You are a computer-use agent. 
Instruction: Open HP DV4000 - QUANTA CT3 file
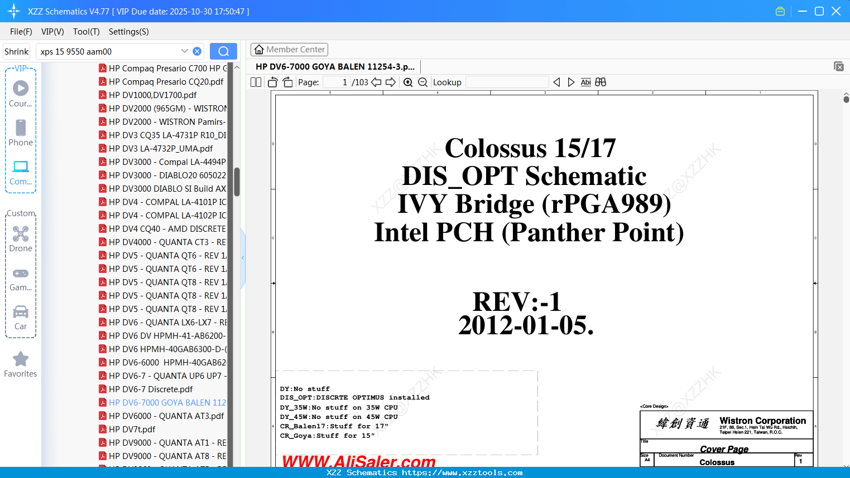(x=163, y=242)
